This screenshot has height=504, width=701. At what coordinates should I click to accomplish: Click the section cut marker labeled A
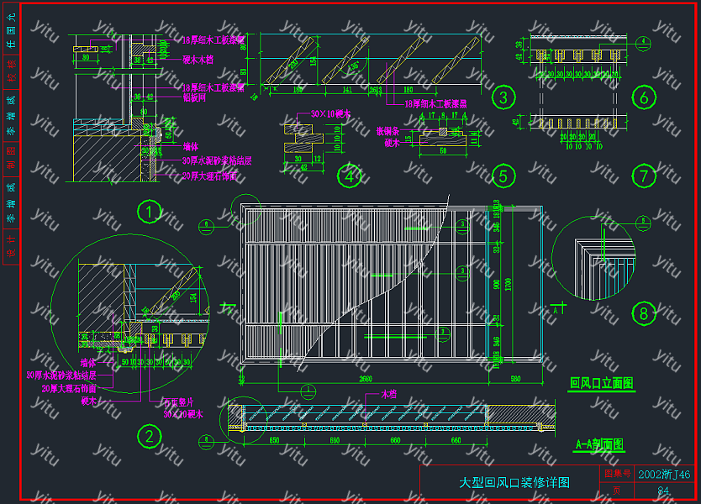(x=556, y=309)
